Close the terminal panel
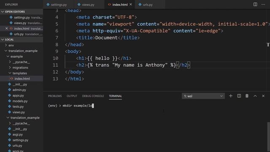 coord(263,96)
